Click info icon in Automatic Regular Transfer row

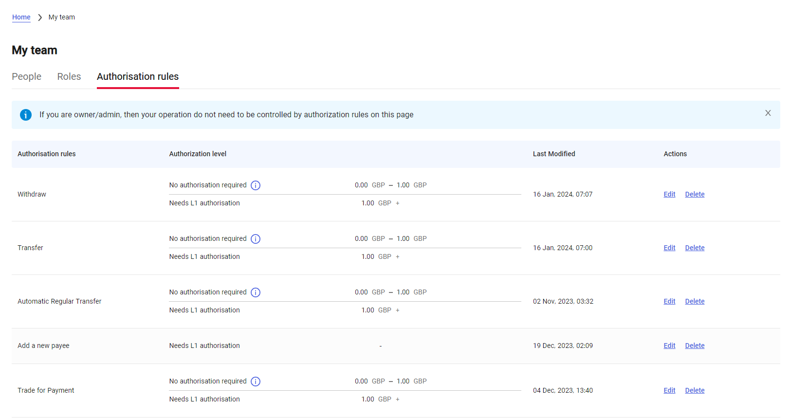click(256, 292)
